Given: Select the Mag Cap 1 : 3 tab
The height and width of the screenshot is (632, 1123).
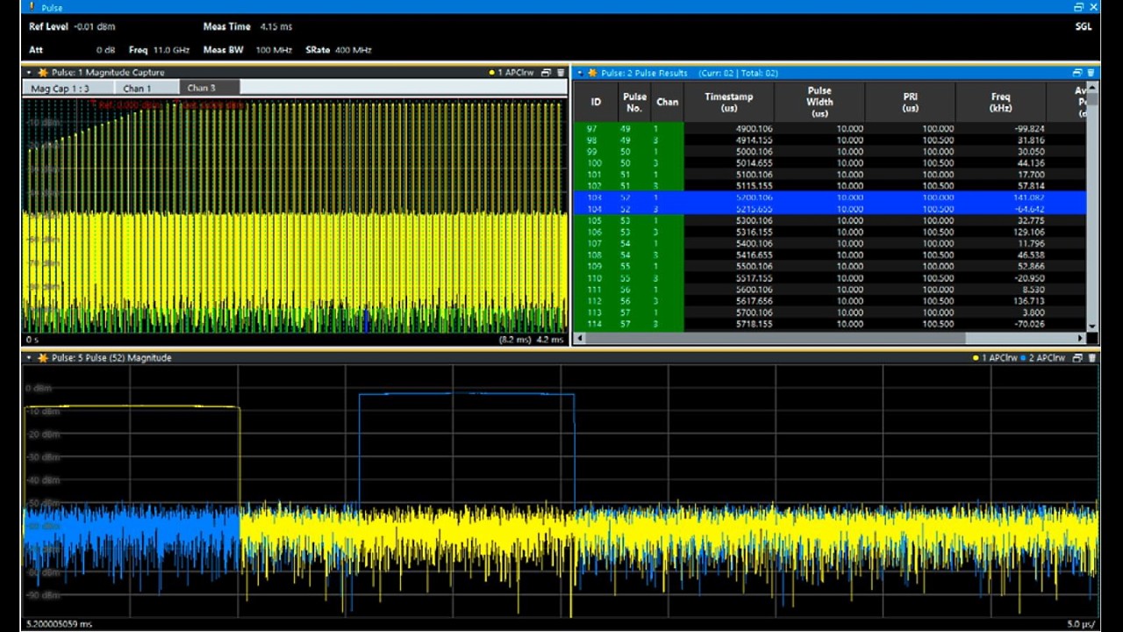Looking at the screenshot, I should point(68,88).
